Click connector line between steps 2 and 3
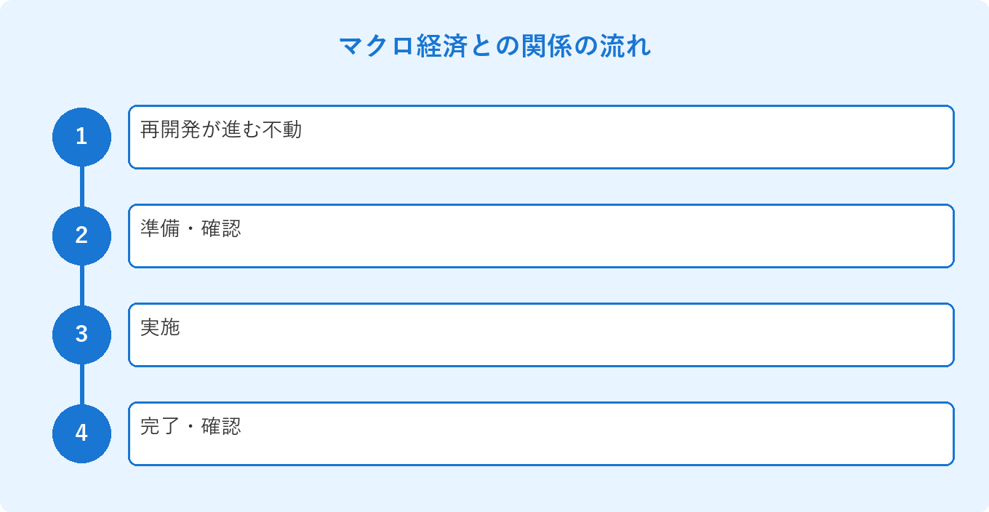 81,285
